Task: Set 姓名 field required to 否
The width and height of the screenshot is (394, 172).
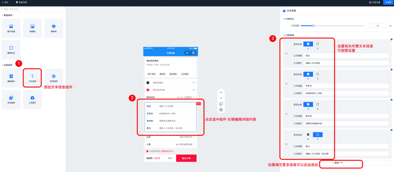Action: (x=317, y=44)
